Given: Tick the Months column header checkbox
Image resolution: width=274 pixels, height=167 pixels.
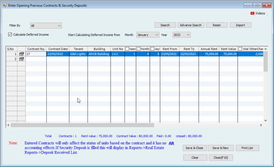Looking at the screenshot, I should click(x=138, y=49).
